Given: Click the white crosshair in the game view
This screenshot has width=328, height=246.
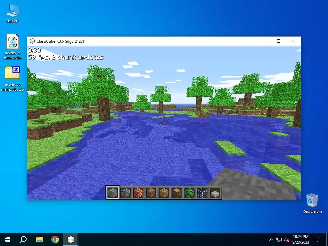Looking at the screenshot, I should pyautogui.click(x=164, y=123).
